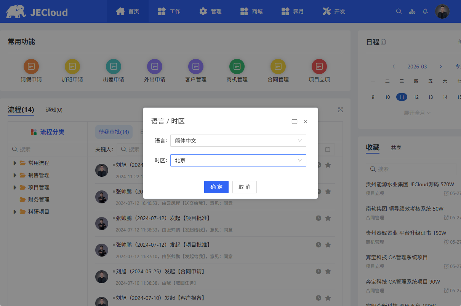Click the user avatar in top right
461x306 pixels.
(442, 11)
